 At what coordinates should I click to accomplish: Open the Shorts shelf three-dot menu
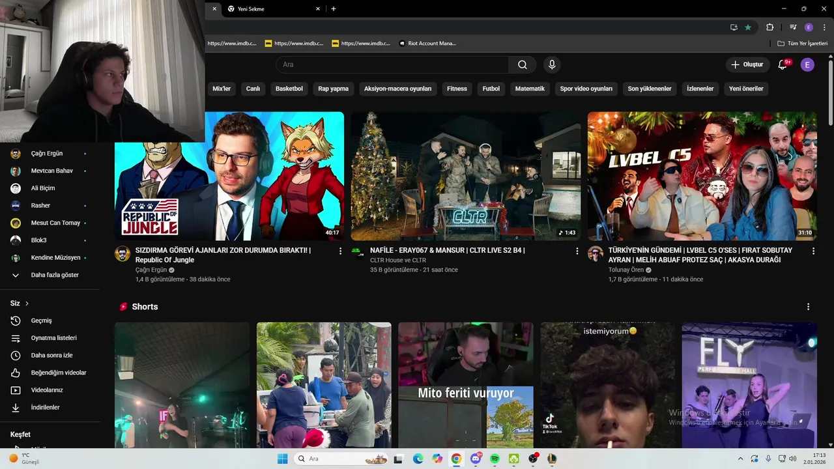tap(808, 307)
